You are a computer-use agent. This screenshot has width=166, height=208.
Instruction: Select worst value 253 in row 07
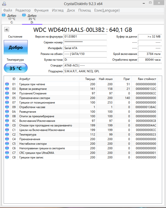click(x=110, y=102)
